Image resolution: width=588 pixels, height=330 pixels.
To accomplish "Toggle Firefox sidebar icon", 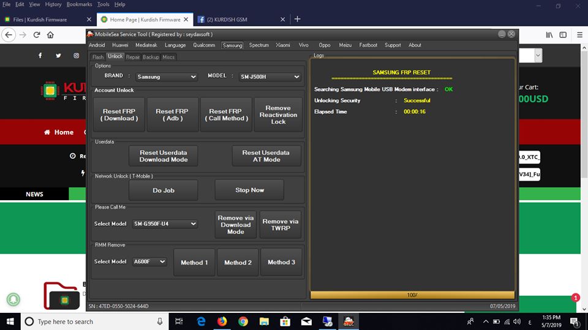I will [563, 35].
